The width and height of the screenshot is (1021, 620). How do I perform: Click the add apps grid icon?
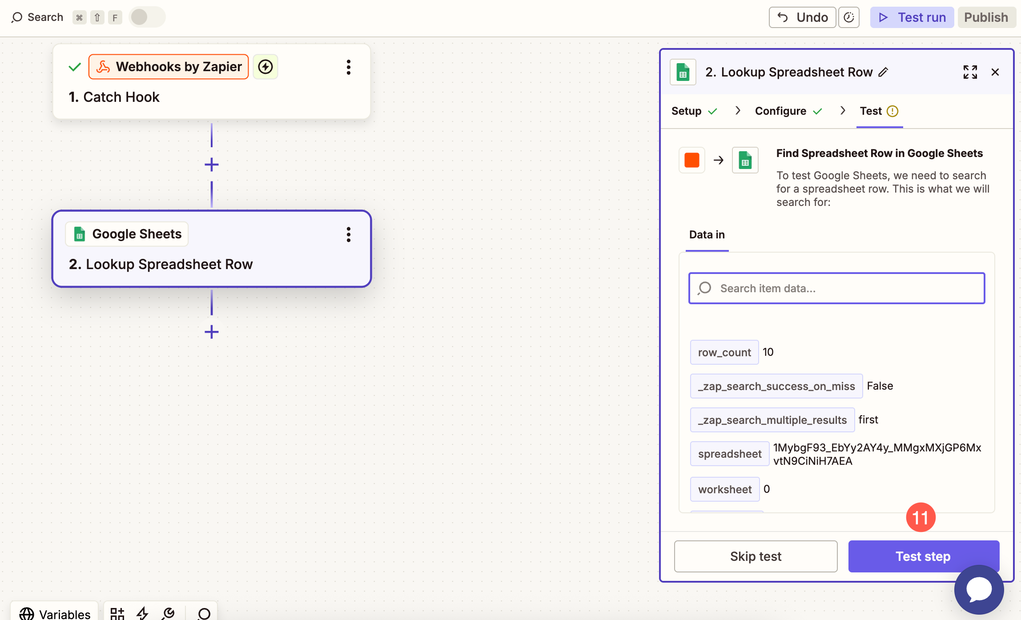(x=117, y=614)
